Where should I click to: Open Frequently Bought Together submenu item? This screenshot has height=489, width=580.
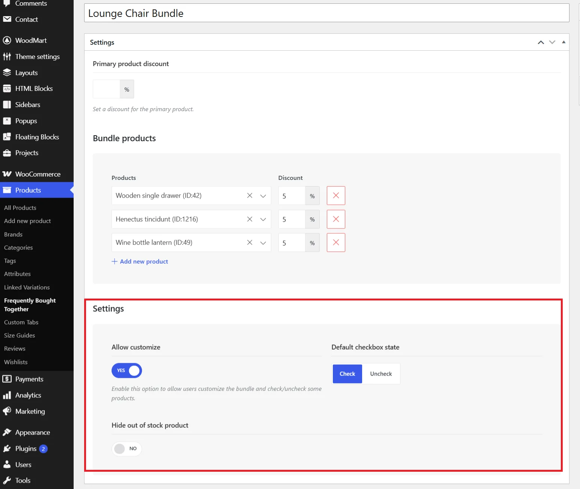point(30,305)
